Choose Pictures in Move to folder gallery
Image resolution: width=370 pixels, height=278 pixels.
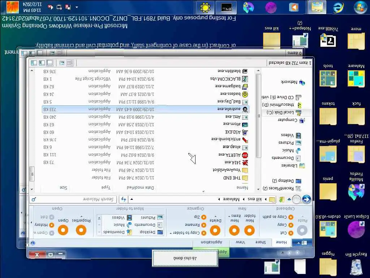[151, 217]
